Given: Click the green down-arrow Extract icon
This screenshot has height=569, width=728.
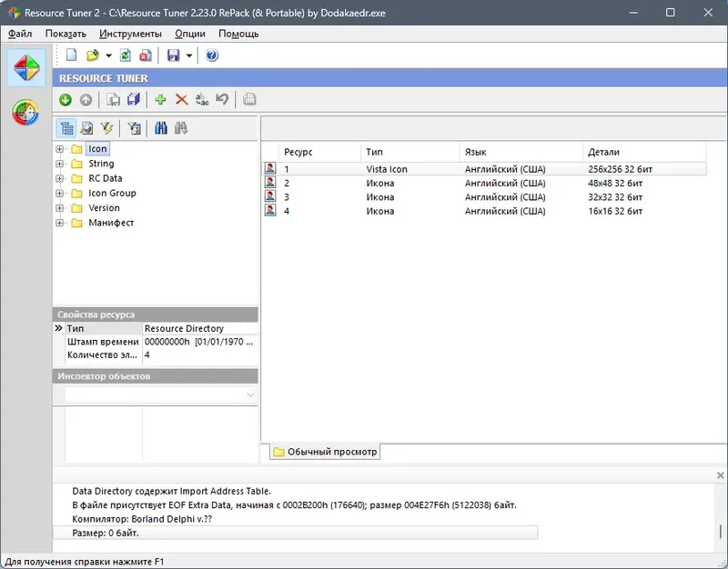Looking at the screenshot, I should 65,100.
